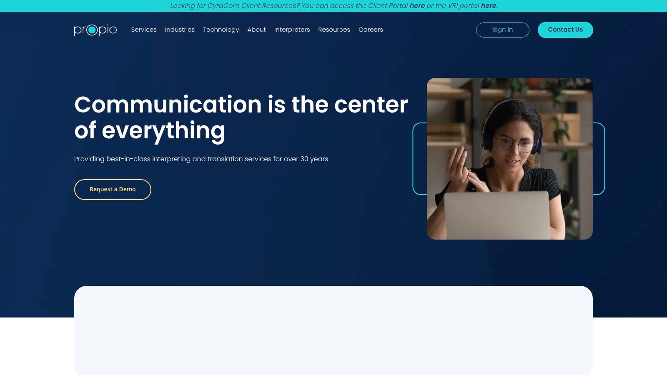Click the Contact Us button

point(565,30)
